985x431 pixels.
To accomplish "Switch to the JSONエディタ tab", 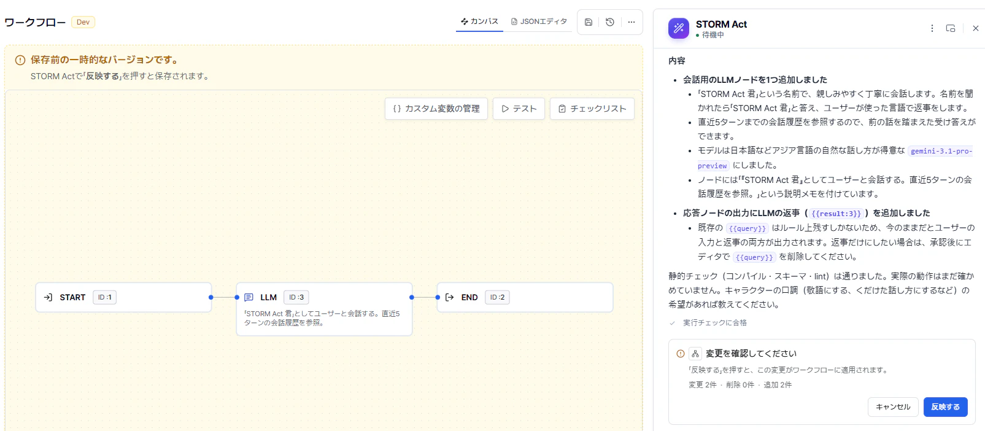I will (x=539, y=21).
